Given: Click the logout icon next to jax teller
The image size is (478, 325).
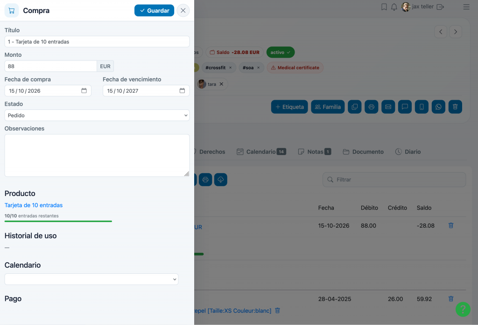Looking at the screenshot, I should pyautogui.click(x=440, y=7).
